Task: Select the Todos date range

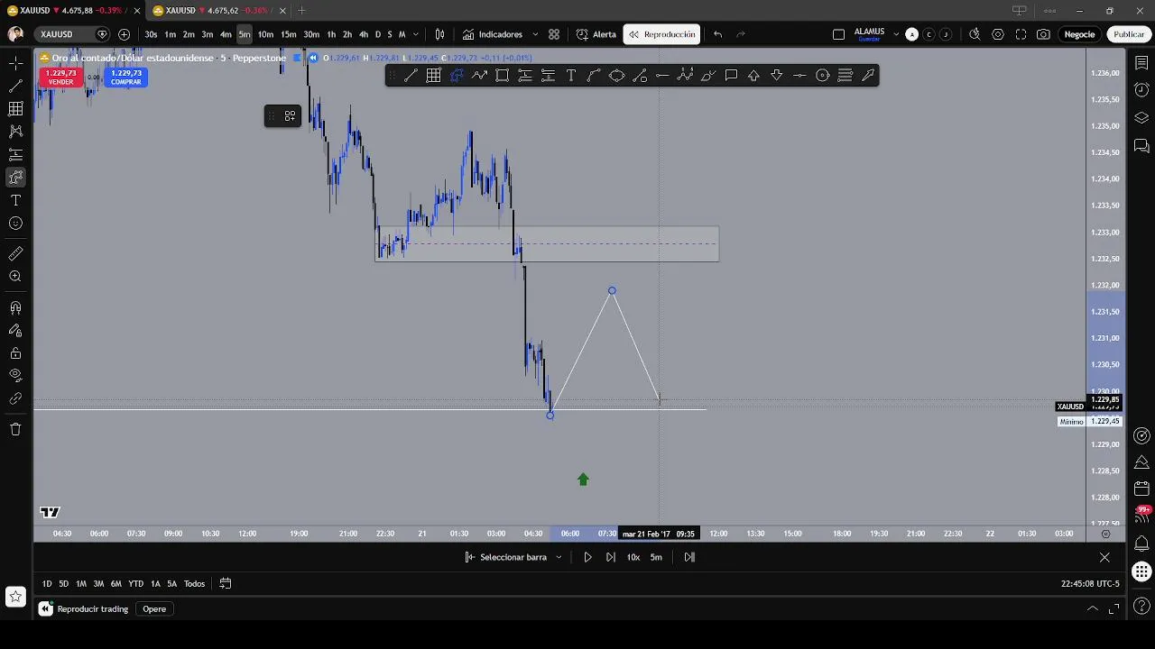Action: (x=194, y=584)
